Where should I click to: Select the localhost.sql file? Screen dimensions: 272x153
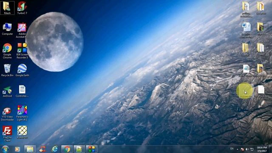(x=261, y=91)
